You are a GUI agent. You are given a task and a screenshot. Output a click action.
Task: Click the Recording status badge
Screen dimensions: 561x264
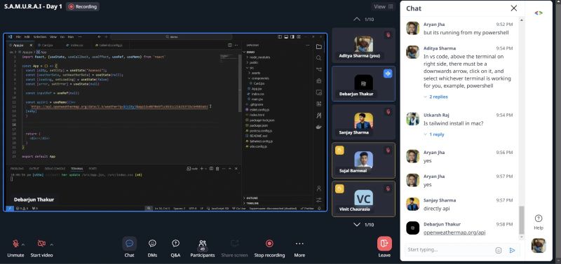(x=83, y=6)
